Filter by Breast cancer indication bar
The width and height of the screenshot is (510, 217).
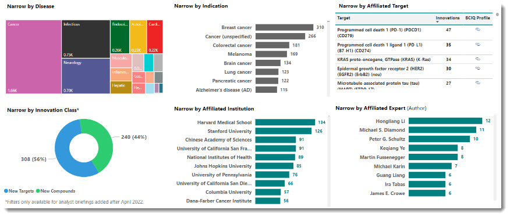click(x=284, y=28)
